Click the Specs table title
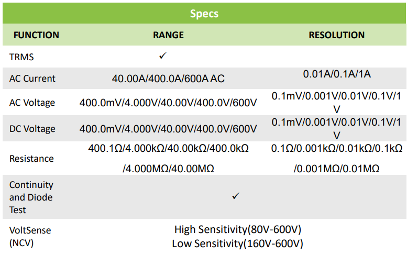Viewport: 407px width, 256px height. [204, 14]
